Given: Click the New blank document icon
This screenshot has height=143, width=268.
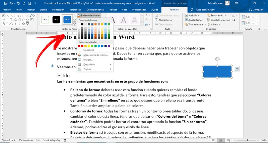Looking at the screenshot, I should coord(24,3).
